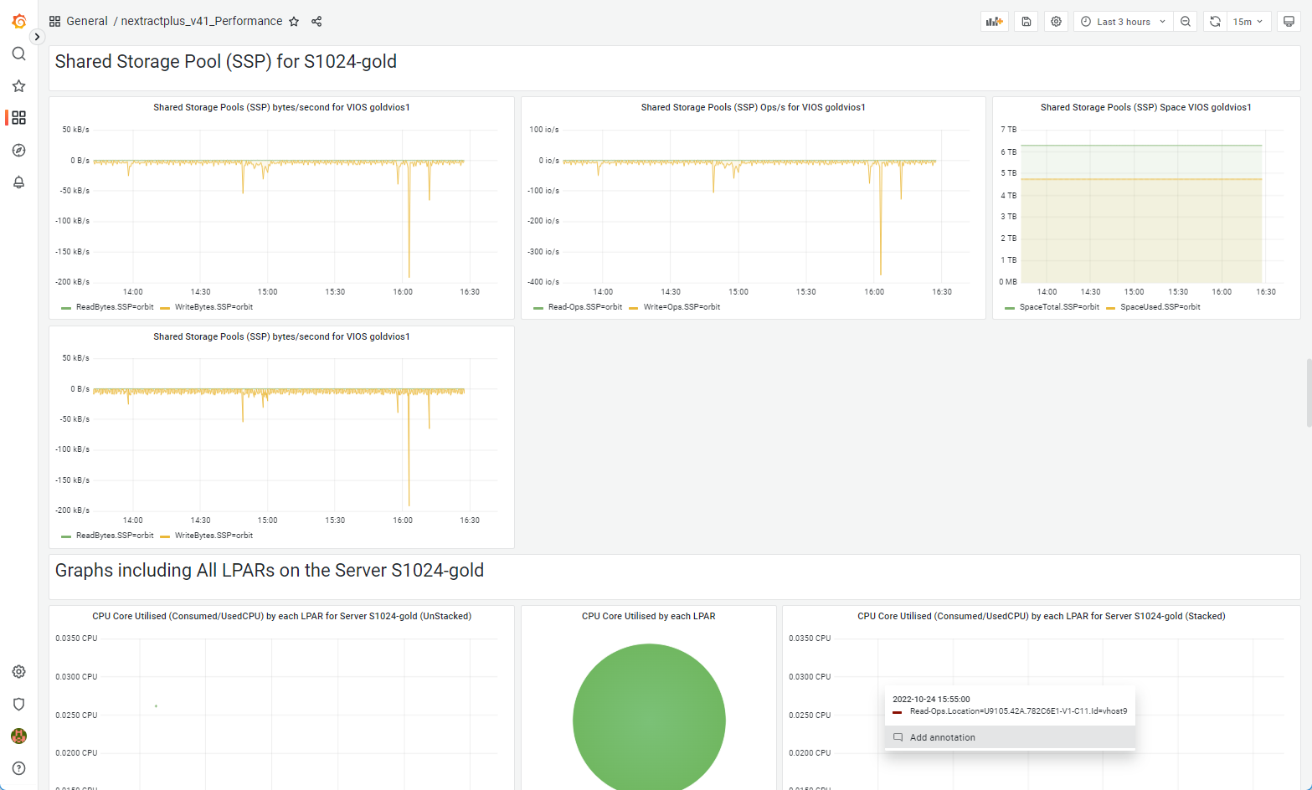The image size is (1312, 790).
Task: Click Graphs including All LPARs heading
Action: [270, 571]
